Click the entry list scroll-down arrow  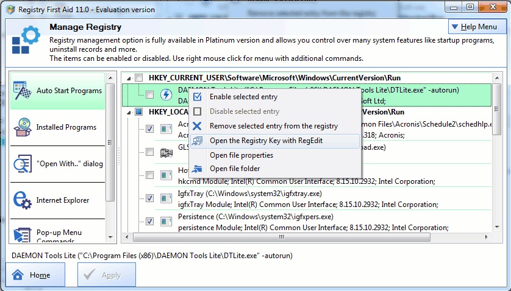496,227
